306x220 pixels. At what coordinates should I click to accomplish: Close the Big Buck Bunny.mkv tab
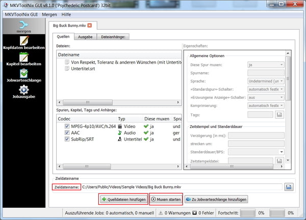[x=90, y=25]
